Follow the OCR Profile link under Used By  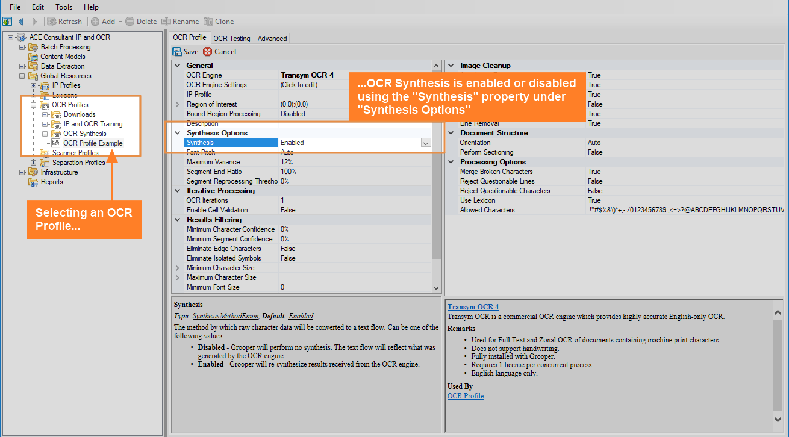tap(466, 396)
